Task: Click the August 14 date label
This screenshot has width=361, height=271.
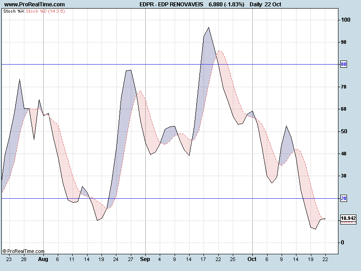Action: (87, 259)
